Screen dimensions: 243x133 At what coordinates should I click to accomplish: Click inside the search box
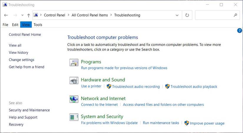pyautogui.click(x=214, y=15)
